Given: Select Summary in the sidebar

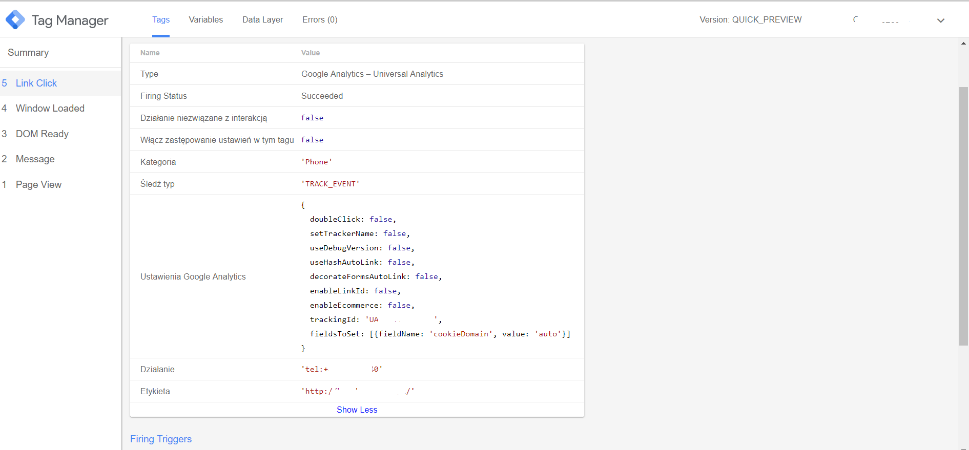Looking at the screenshot, I should click(x=28, y=53).
